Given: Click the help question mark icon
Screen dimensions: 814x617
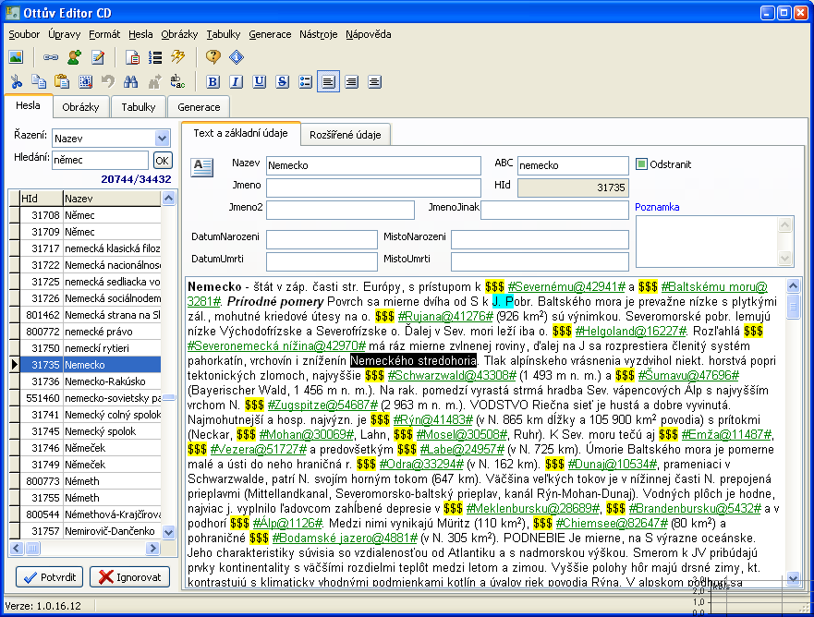Looking at the screenshot, I should click(x=213, y=57).
